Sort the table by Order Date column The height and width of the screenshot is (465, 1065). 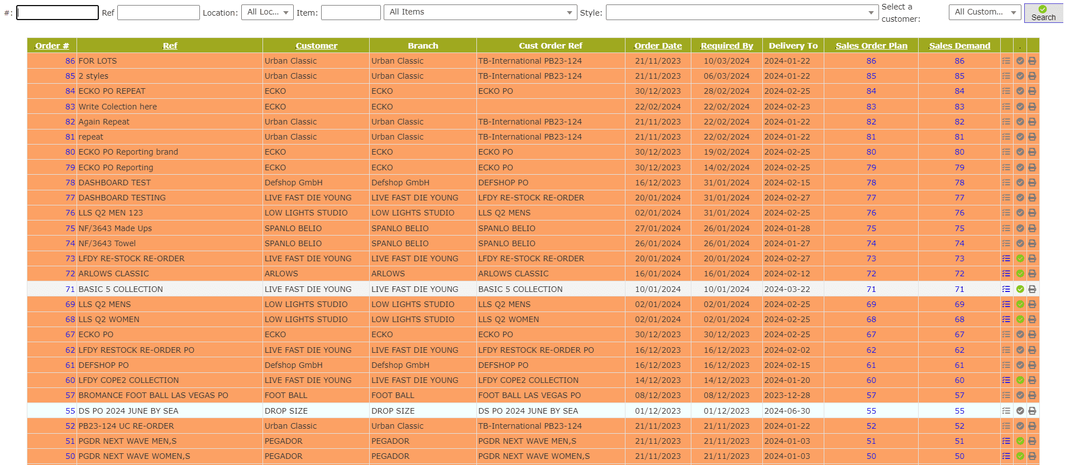pos(658,46)
